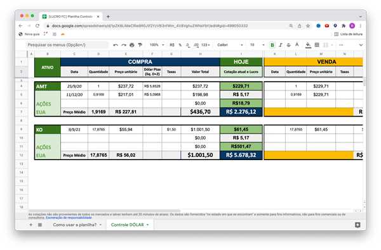The height and width of the screenshot is (250, 381).
Task: Activate the paint format tool
Action: [140, 45]
